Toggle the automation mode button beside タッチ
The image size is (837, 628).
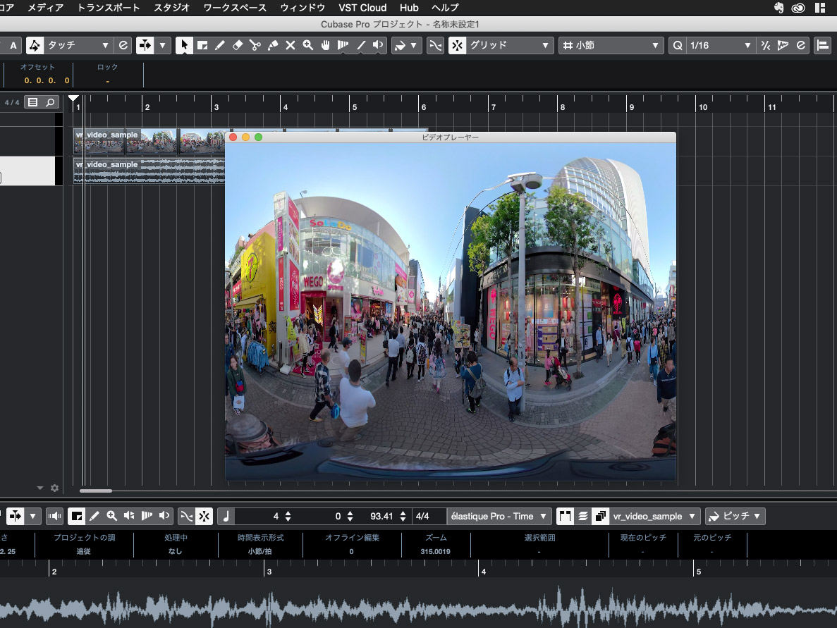pyautogui.click(x=35, y=45)
